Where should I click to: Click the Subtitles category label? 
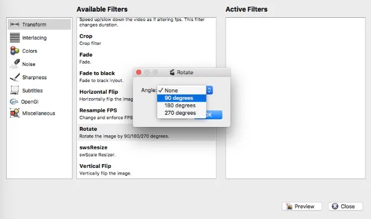pyautogui.click(x=33, y=90)
